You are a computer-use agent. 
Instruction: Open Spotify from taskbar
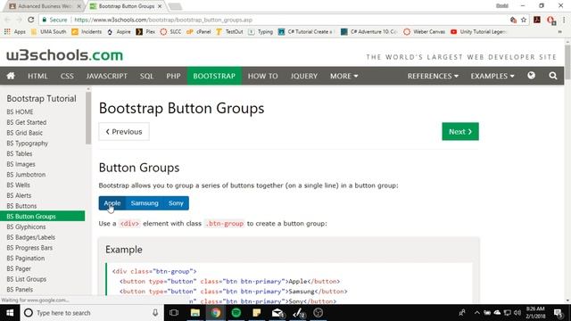236,313
